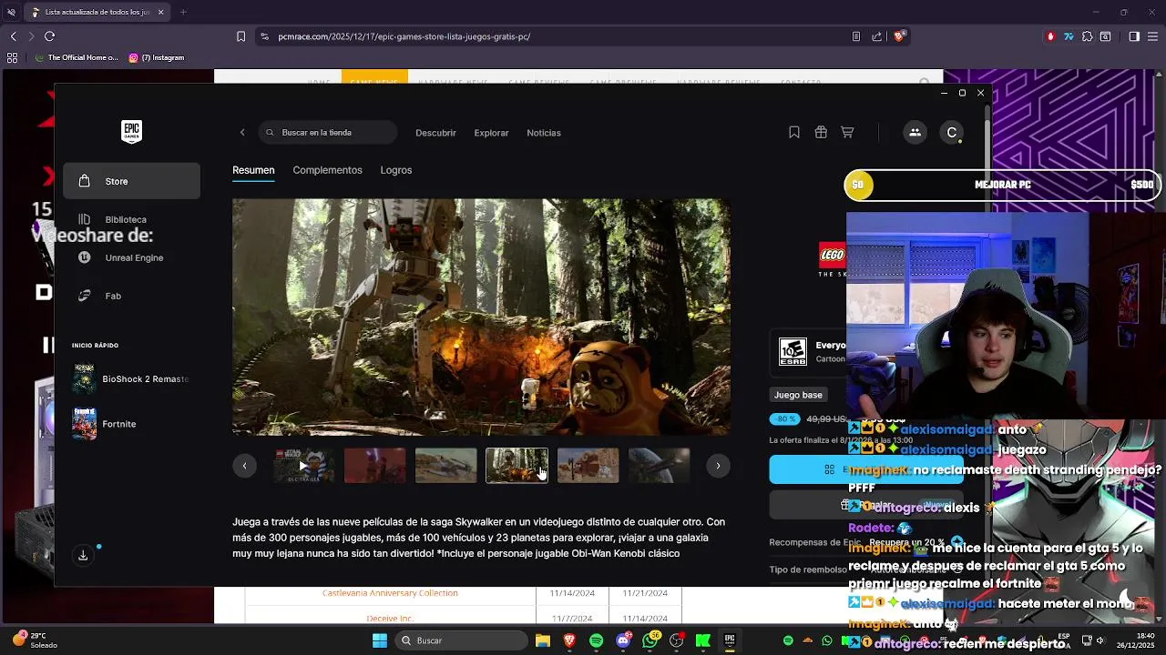Screen dimensions: 1166x655
Task: Maximize the Epic Games launcher window
Action: pos(962,93)
